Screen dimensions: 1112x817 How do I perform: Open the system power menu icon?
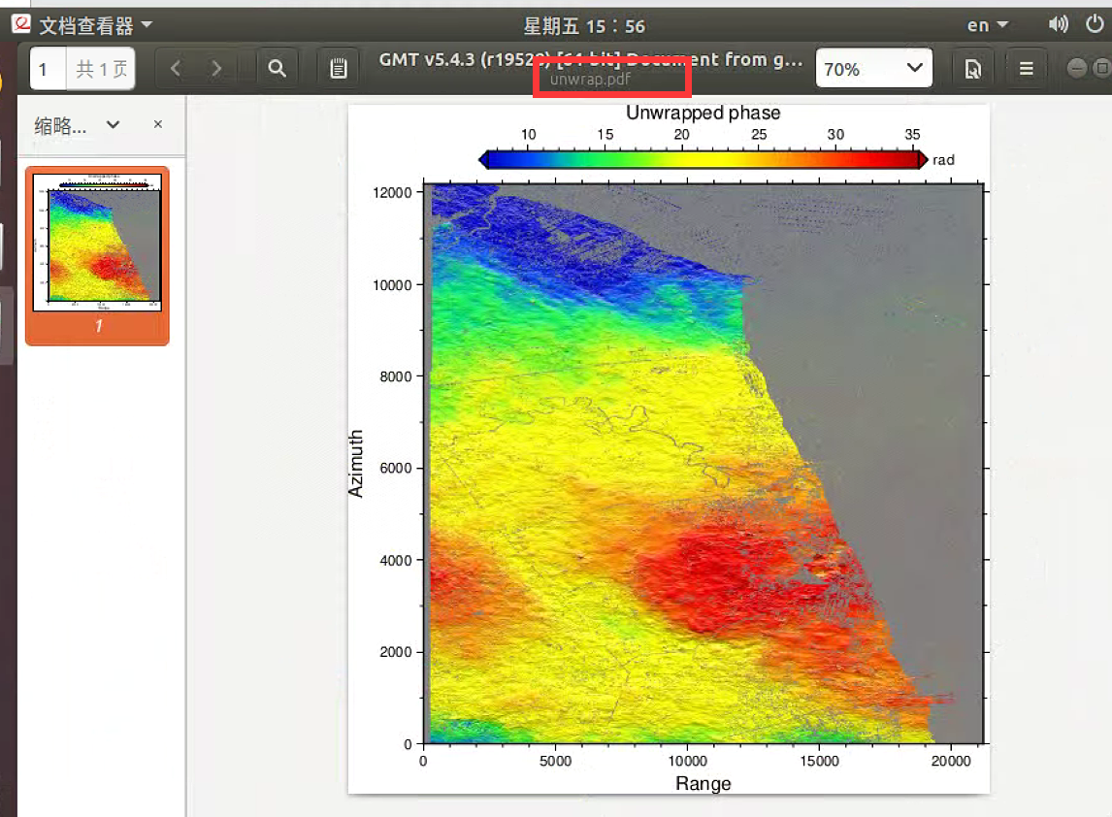(1095, 24)
